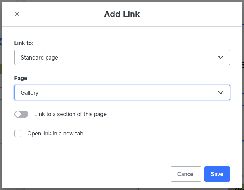
Task: Click the 'Link to:' field label
Action: coord(24,43)
